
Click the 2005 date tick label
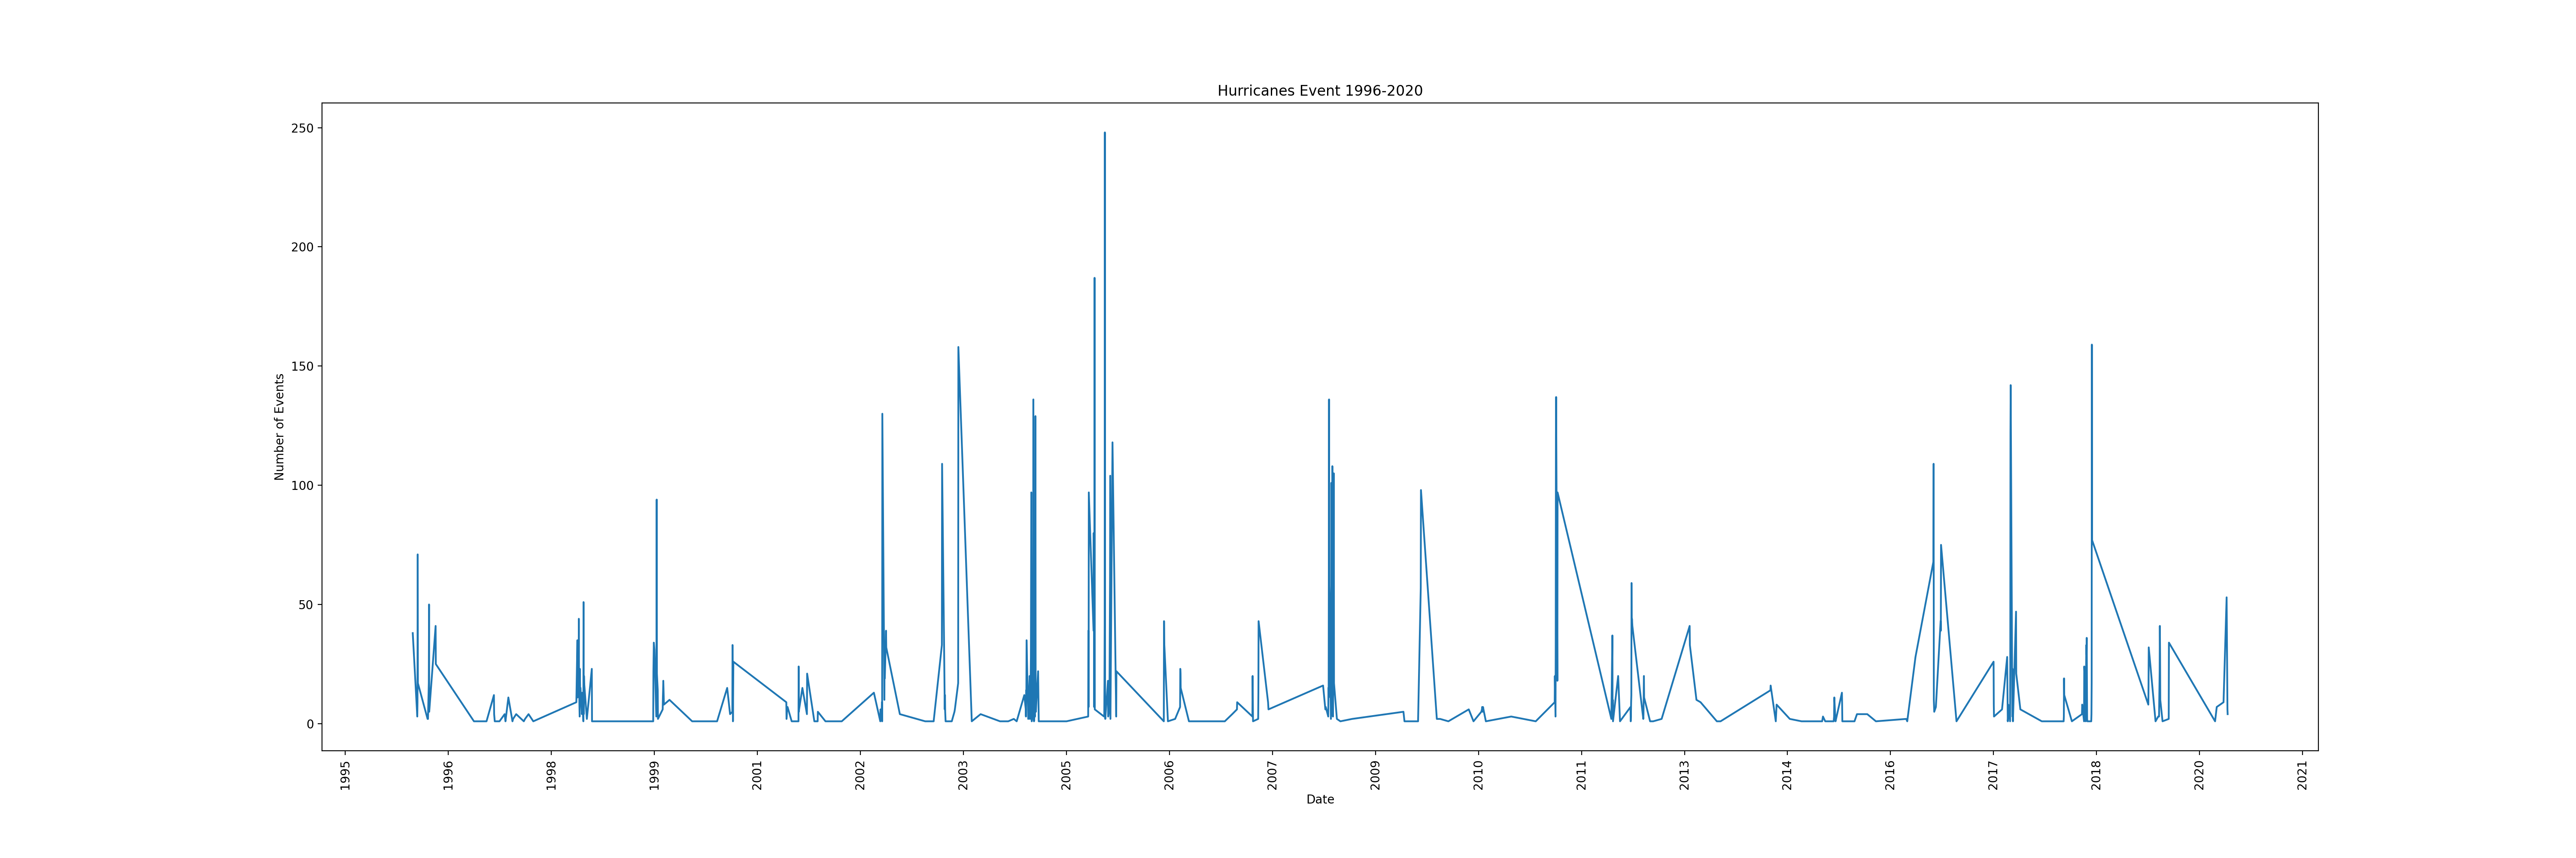1067,776
